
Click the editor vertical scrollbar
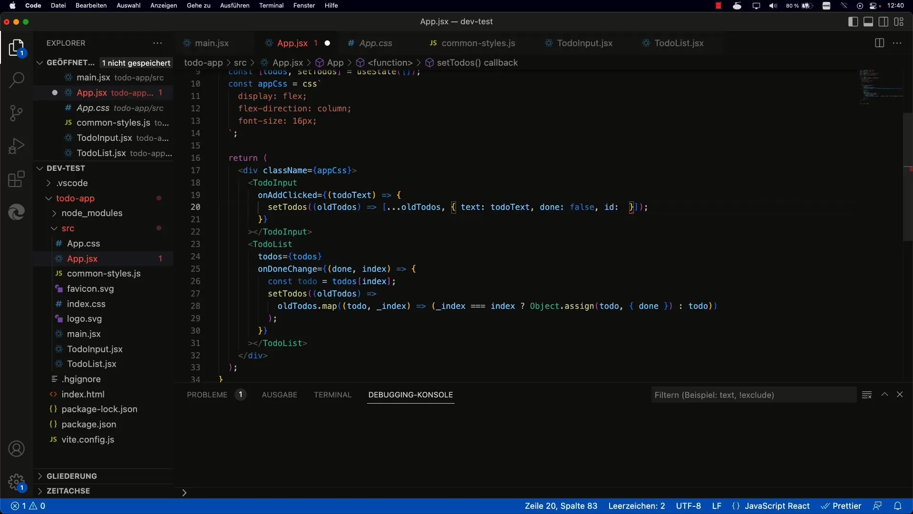pyautogui.click(x=907, y=177)
